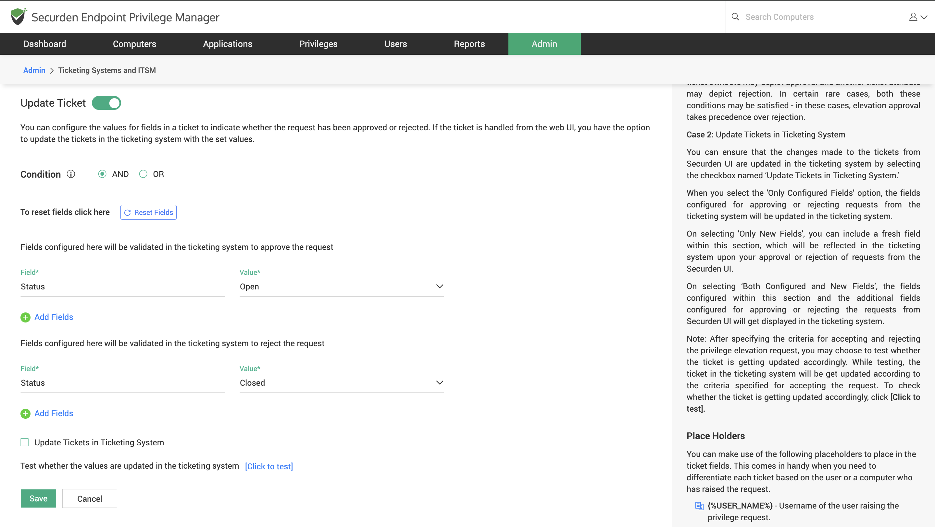The width and height of the screenshot is (935, 527).
Task: Click the green plus icon under Open value
Action: [25, 318]
